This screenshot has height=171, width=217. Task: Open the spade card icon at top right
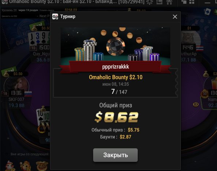tap(208, 12)
